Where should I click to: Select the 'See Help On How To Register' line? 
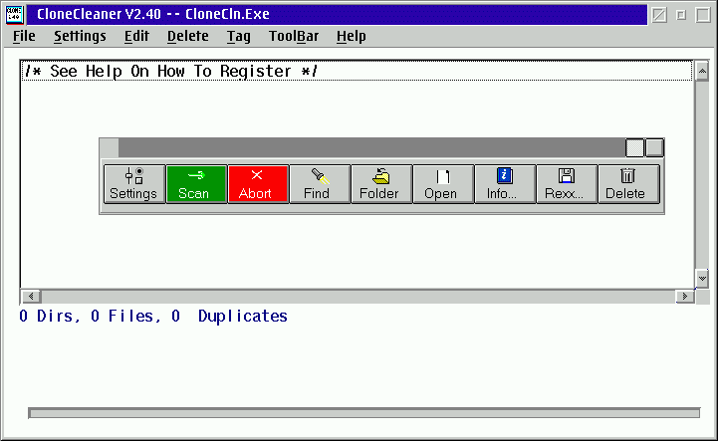357,71
